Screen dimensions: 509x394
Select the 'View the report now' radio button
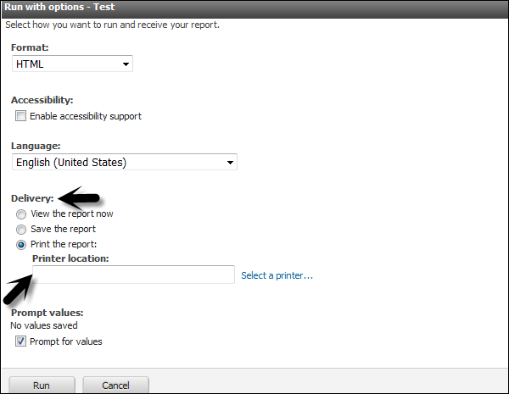click(x=21, y=214)
